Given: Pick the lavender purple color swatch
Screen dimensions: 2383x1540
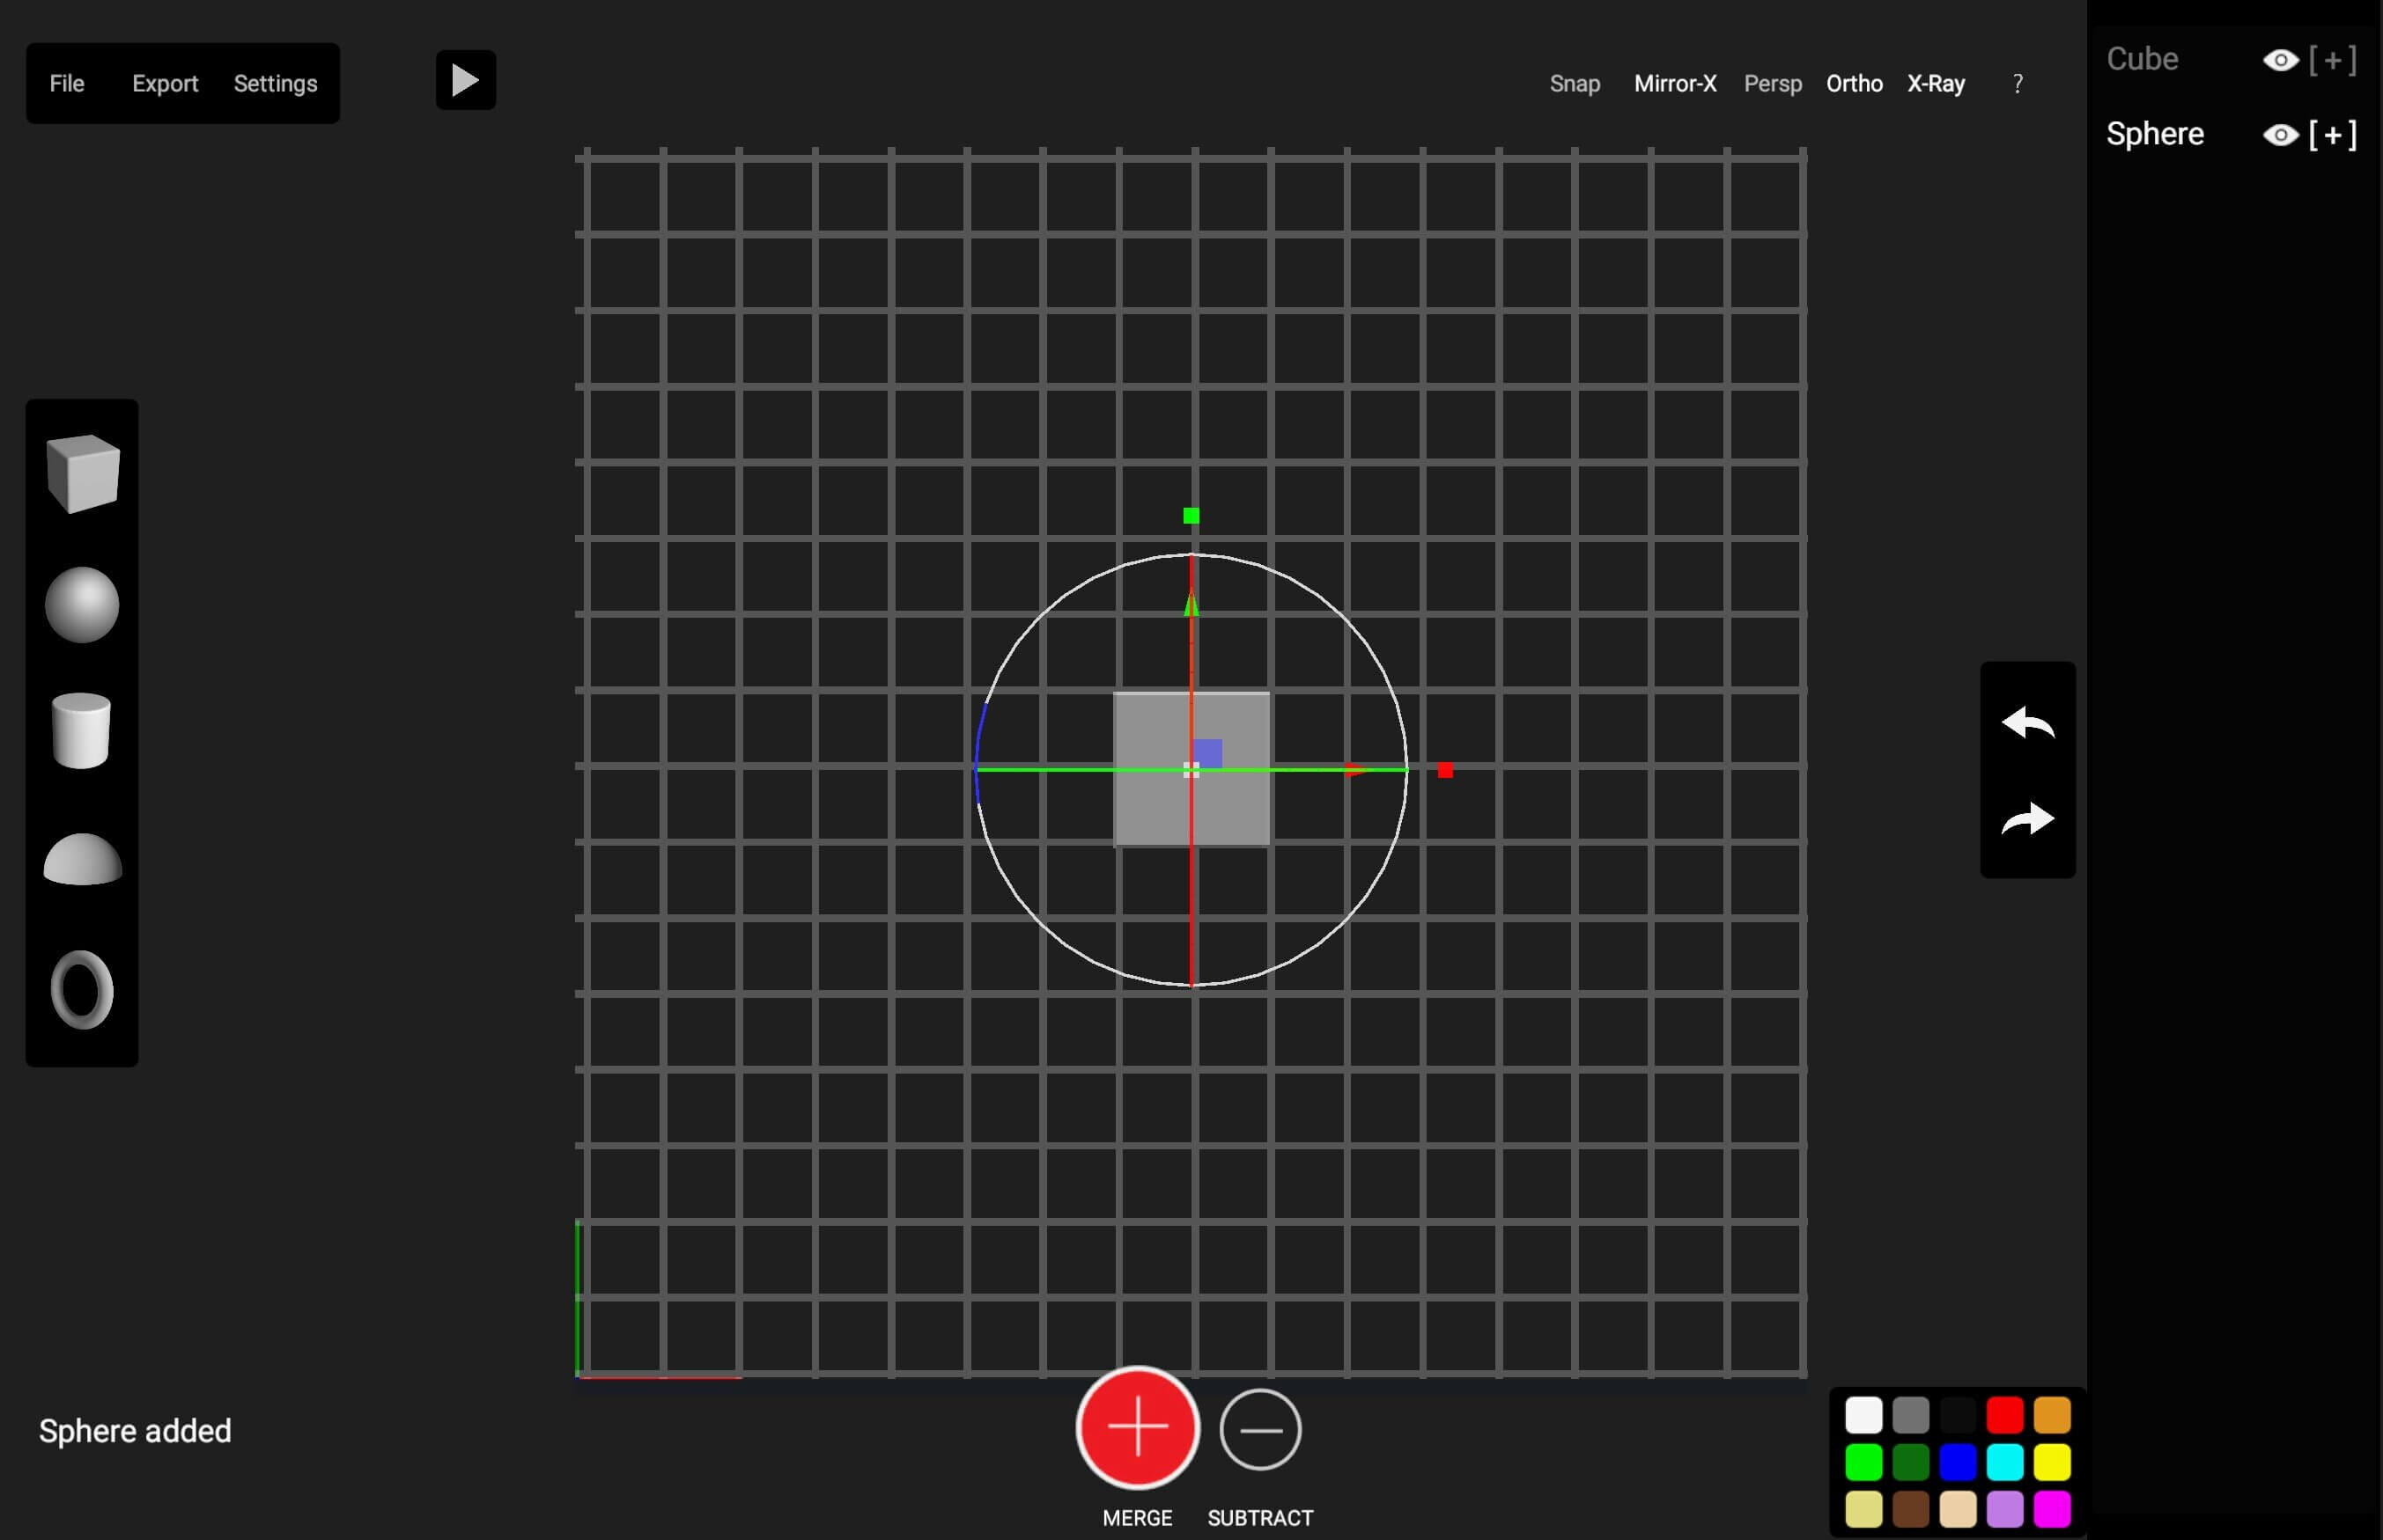Looking at the screenshot, I should click(x=2005, y=1509).
